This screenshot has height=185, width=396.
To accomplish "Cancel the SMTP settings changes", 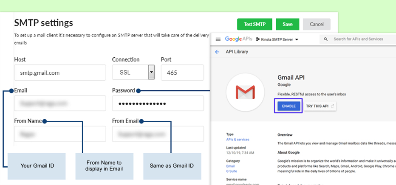I will [317, 25].
